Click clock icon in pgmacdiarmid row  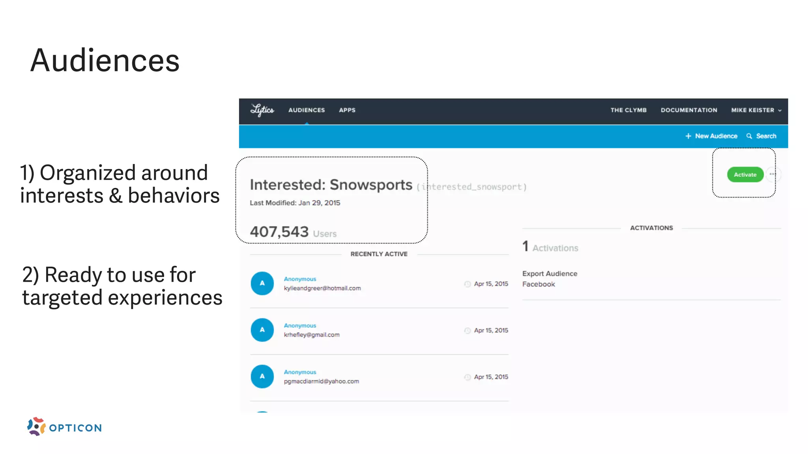(x=468, y=377)
